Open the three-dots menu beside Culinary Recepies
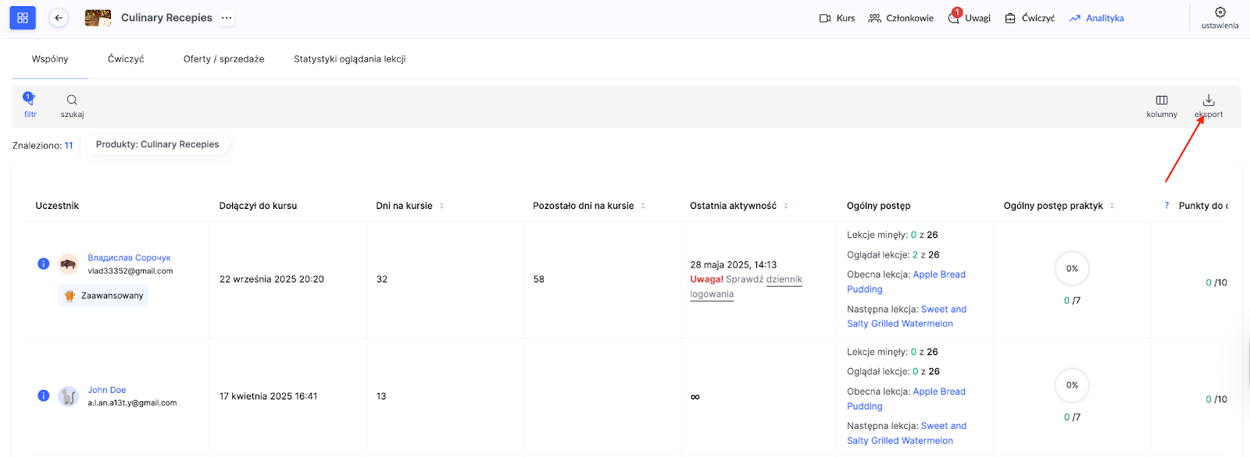This screenshot has height=457, width=1250. tap(227, 18)
